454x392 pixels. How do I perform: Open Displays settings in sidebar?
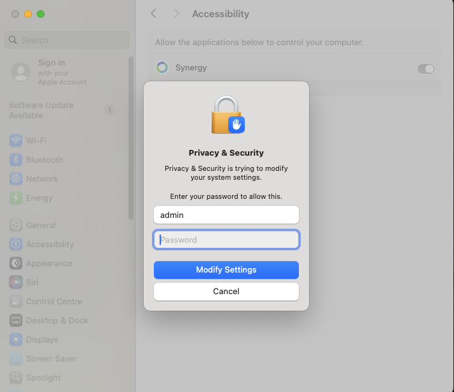pos(42,339)
